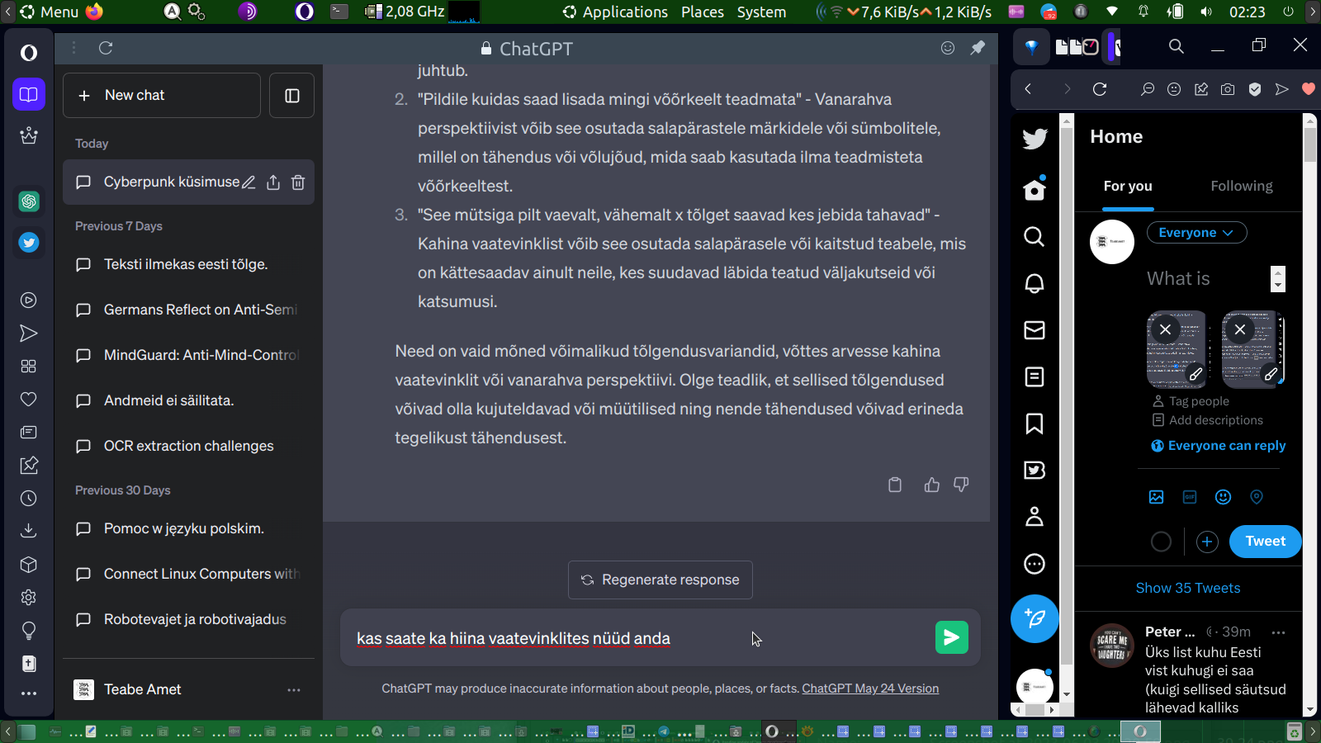Open Twitter Messages envelope
The image size is (1321, 743).
(1035, 330)
